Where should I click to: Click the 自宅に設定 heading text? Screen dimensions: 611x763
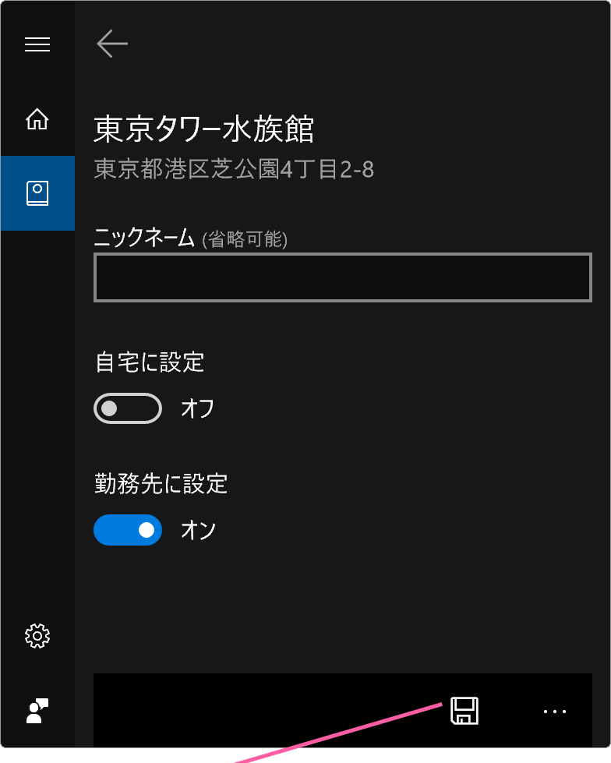150,362
